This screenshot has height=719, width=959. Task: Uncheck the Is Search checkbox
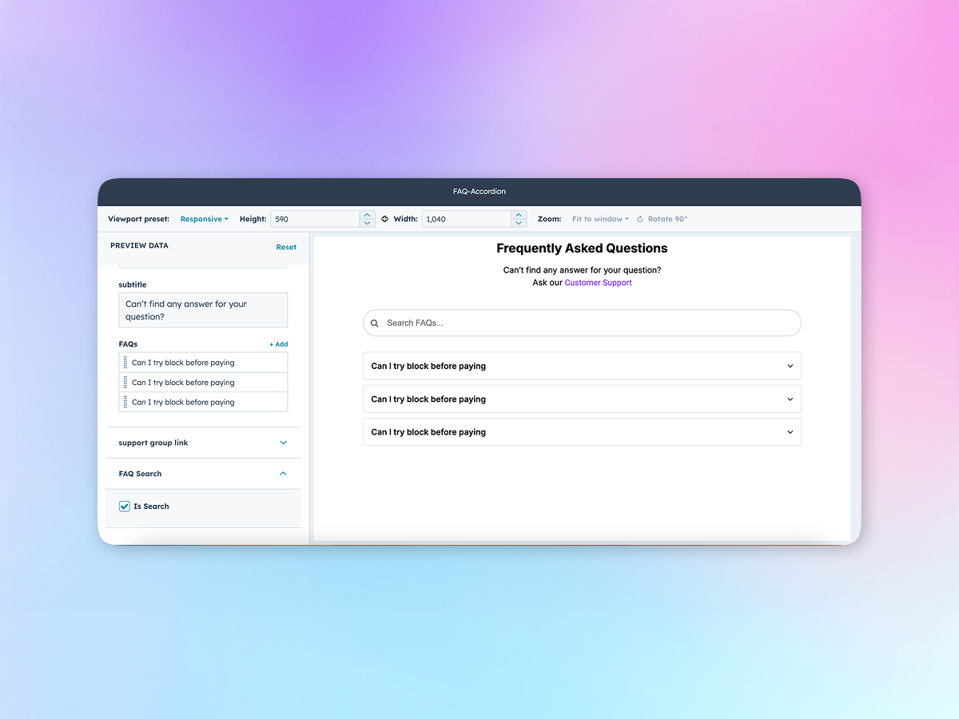click(x=124, y=506)
